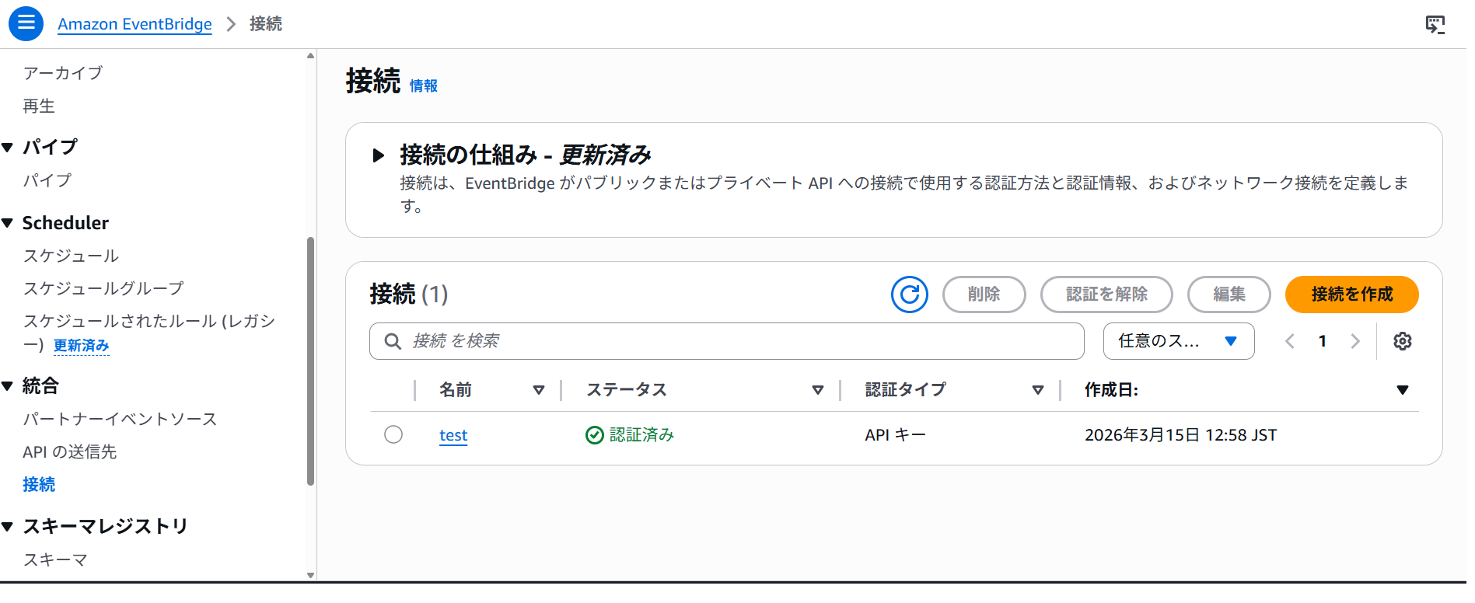Collapse the 統合 sidebar section
The width and height of the screenshot is (1475, 603).
coord(8,386)
